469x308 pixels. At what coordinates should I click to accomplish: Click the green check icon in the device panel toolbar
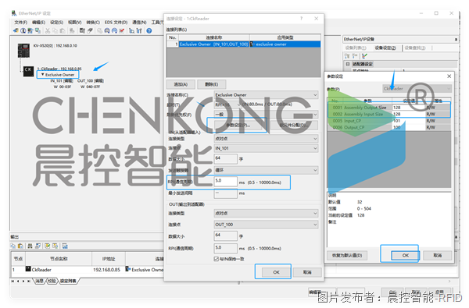pos(364,56)
